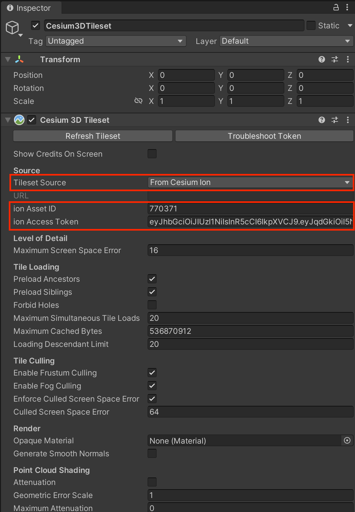
Task: Click the Transform component axes icon
Action: [19, 59]
